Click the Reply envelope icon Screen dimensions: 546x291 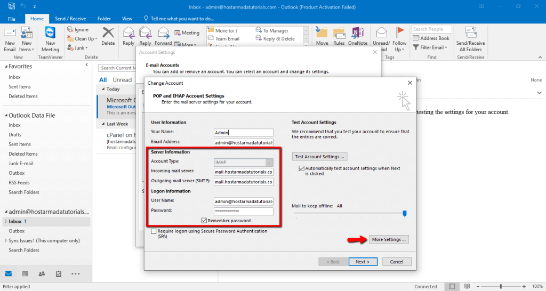129,33
